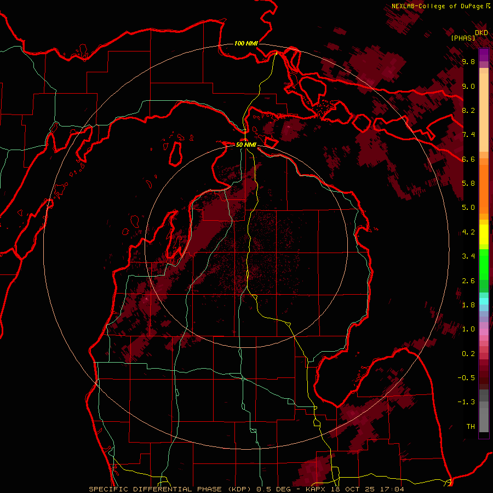
Task: Click the 7.4 legend value
Action: pos(468,135)
